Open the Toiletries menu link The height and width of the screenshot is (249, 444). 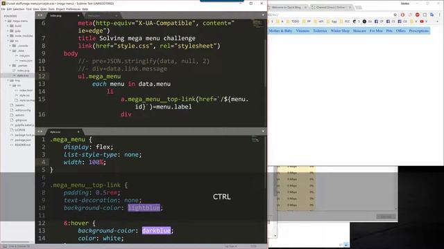click(x=320, y=30)
